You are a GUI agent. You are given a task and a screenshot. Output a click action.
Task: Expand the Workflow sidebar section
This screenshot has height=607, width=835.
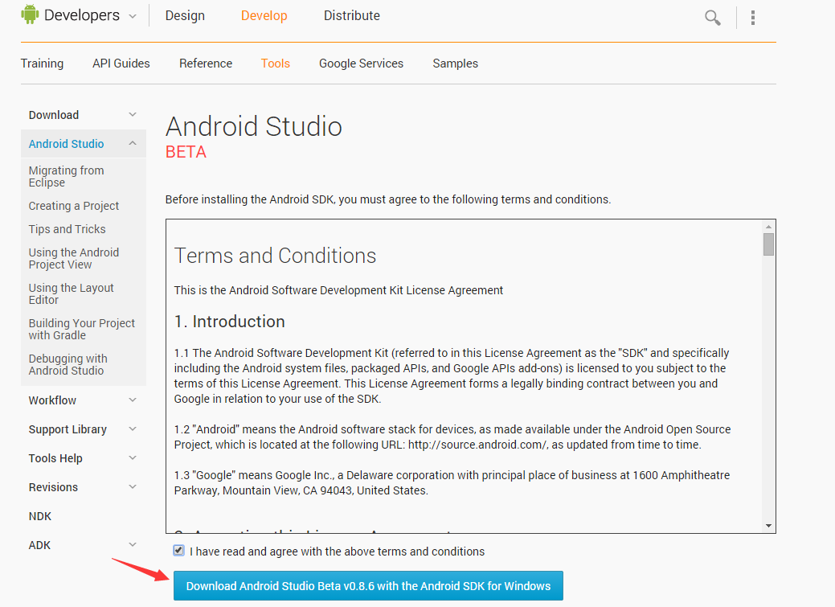pyautogui.click(x=133, y=400)
